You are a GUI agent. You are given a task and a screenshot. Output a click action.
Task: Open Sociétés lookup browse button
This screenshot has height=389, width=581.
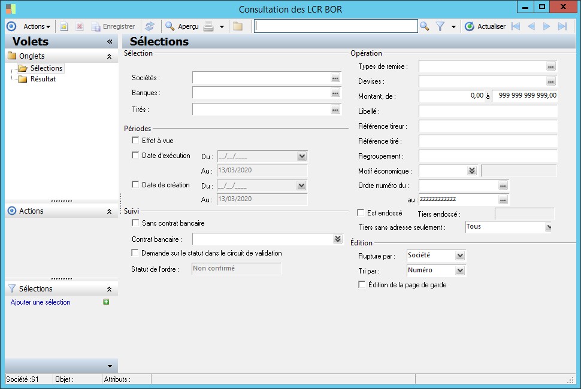[x=335, y=78]
